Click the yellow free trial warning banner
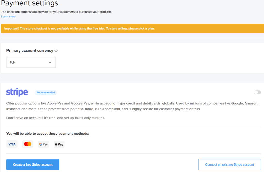The height and width of the screenshot is (172, 264). (132, 28)
